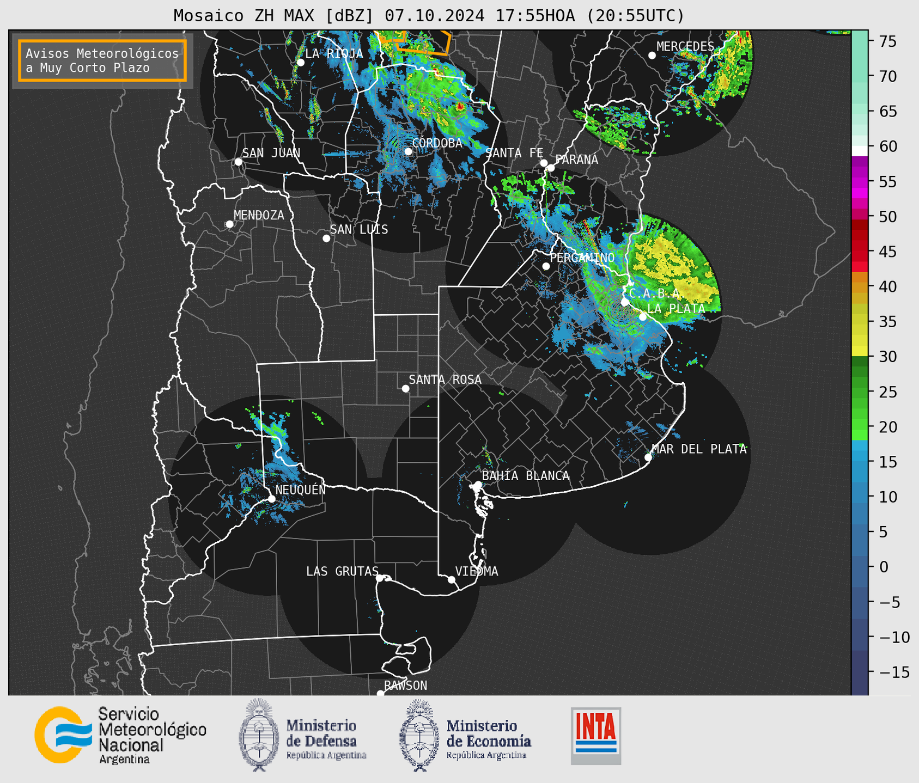The image size is (919, 783).
Task: Click the 0 dBZ value on color scale
Action: 884,567
